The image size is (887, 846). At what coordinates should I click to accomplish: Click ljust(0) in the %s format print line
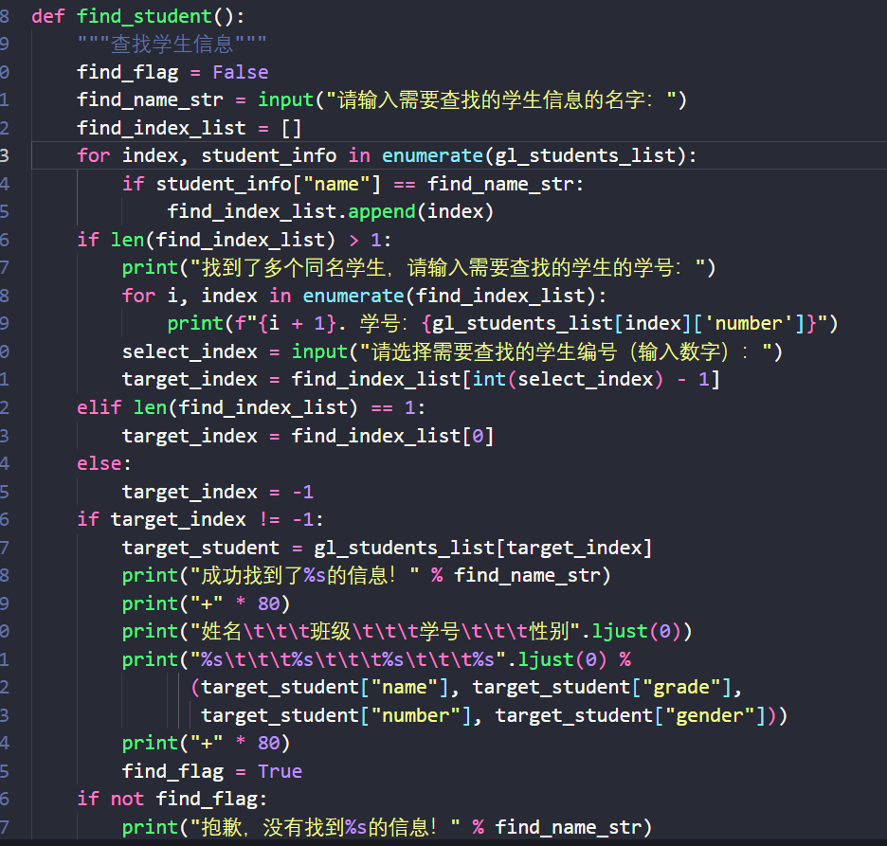click(562, 660)
